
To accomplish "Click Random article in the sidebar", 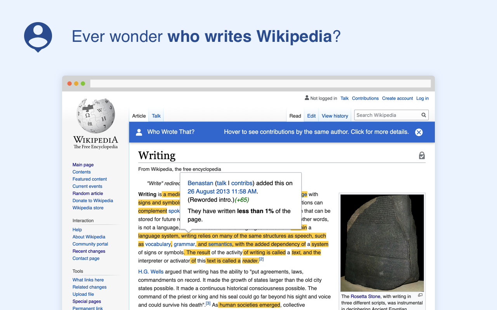I will click(x=87, y=193).
